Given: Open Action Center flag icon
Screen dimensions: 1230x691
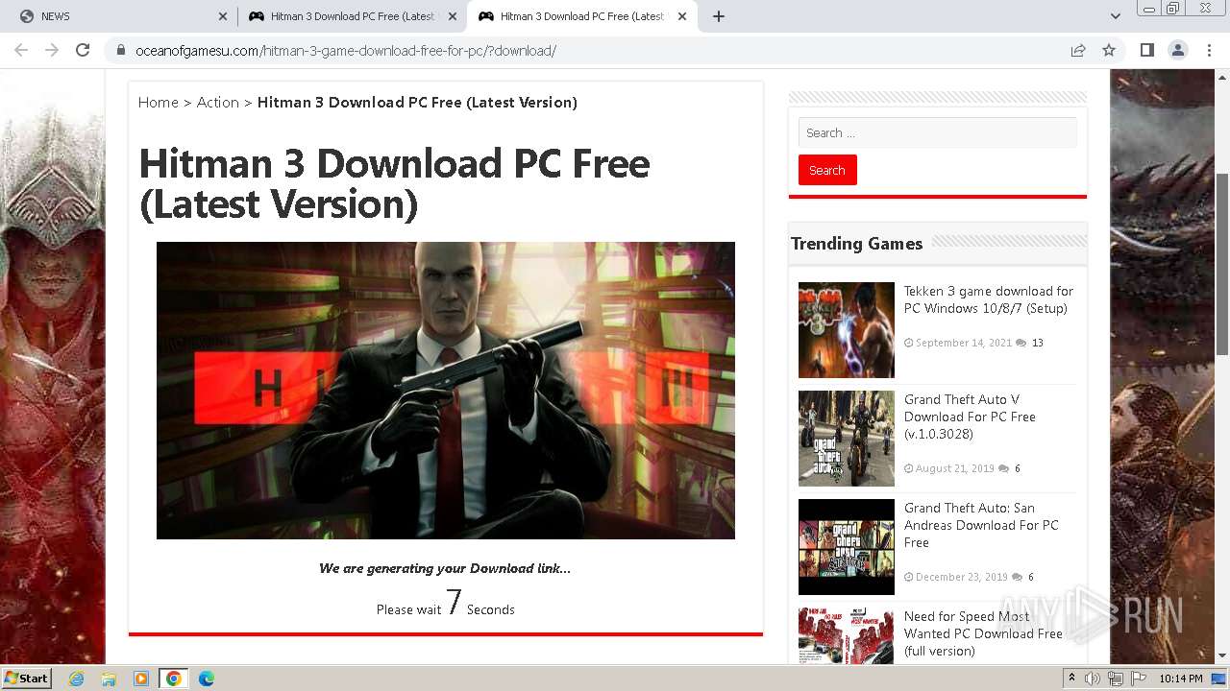Looking at the screenshot, I should point(1139,679).
